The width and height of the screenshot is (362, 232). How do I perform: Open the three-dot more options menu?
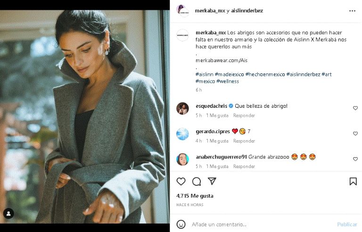pos(352,10)
